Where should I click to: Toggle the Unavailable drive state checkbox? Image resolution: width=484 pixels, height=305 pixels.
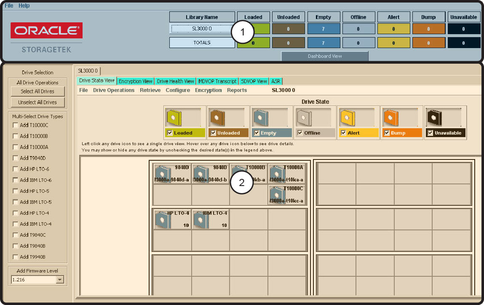click(430, 133)
